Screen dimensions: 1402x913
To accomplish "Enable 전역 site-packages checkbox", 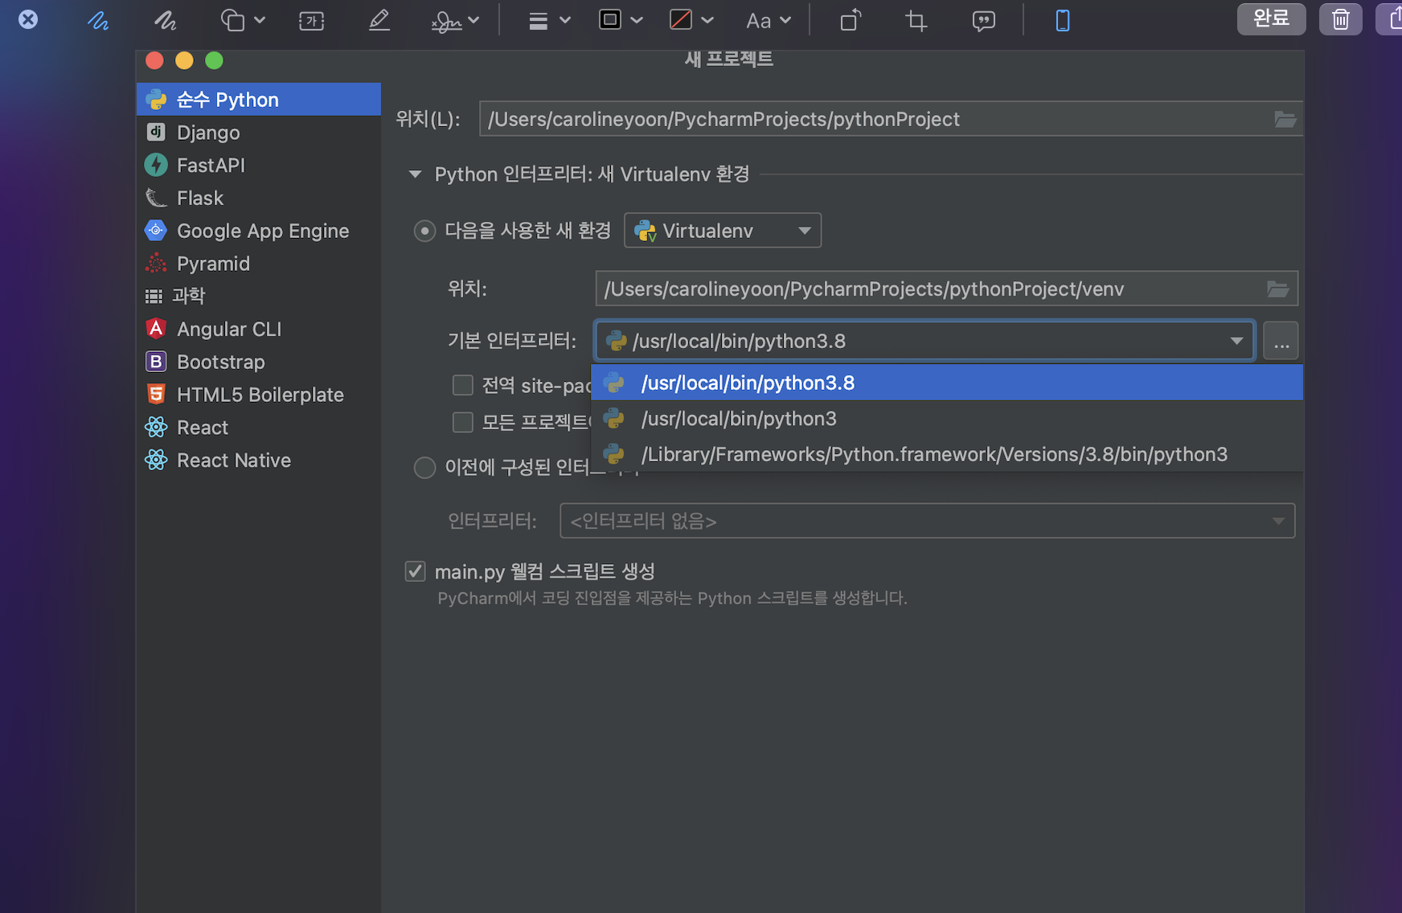I will click(x=463, y=386).
